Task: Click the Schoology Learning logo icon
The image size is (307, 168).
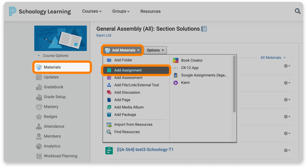Action: pos(12,11)
